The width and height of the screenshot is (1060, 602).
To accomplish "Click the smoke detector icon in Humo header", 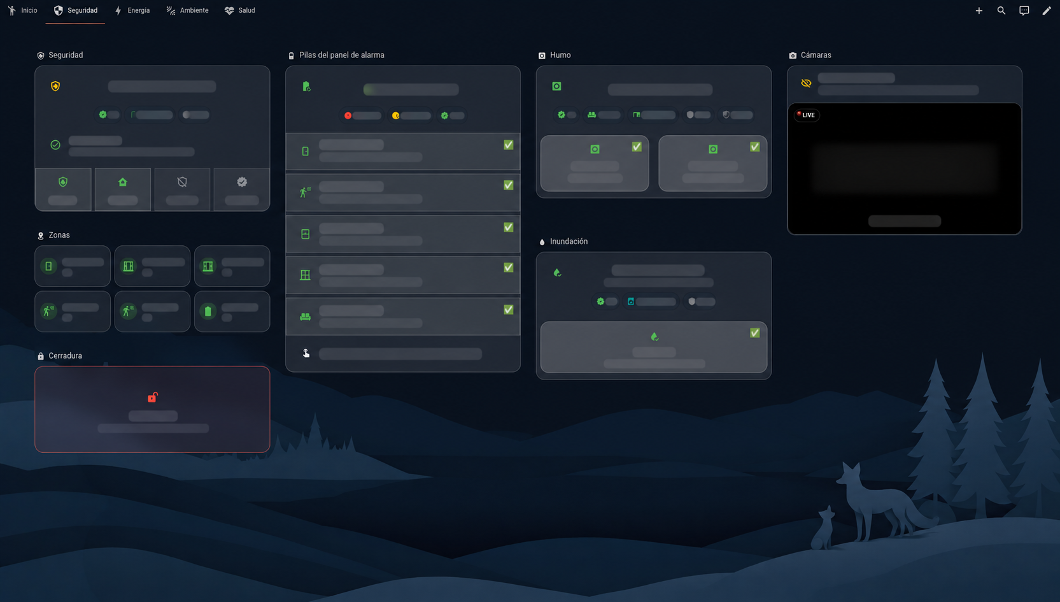I will tap(557, 86).
